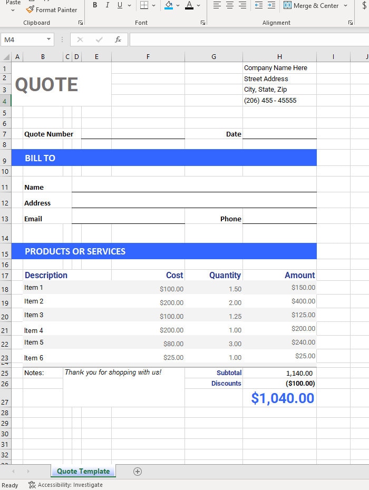369x490 pixels.
Task: Open the Borders dropdown arrow
Action: pyautogui.click(x=153, y=5)
